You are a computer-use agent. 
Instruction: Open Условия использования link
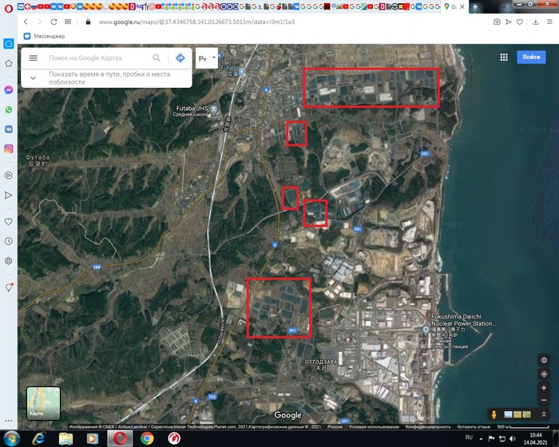[374, 427]
